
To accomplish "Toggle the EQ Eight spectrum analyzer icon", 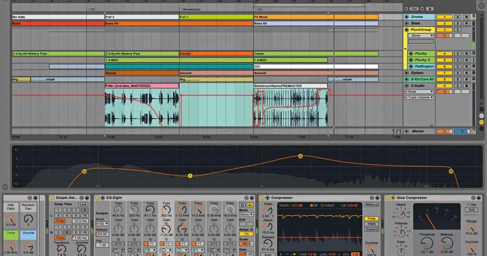I will tap(250, 205).
